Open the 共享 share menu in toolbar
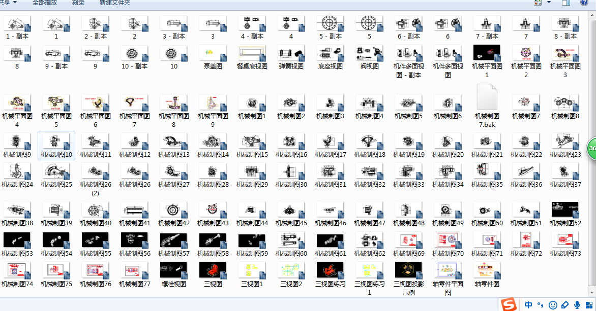The height and width of the screenshot is (311, 596). coord(8,3)
